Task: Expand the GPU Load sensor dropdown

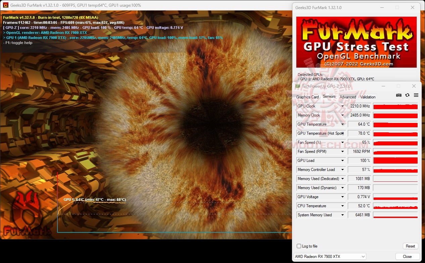Action: tap(342, 161)
